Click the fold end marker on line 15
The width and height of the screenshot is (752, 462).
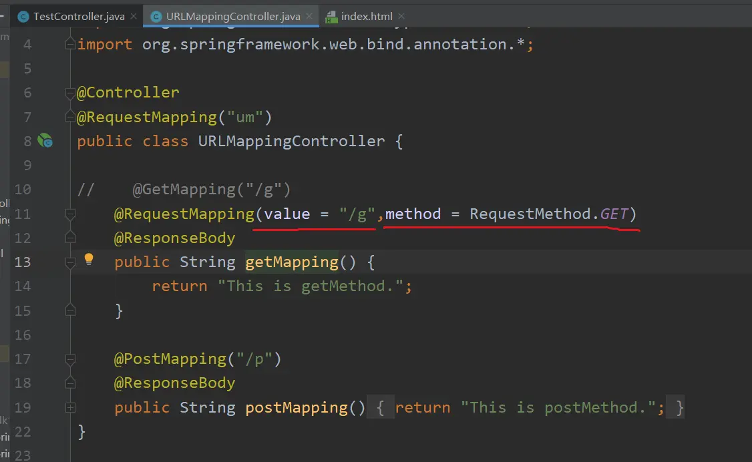tap(70, 310)
